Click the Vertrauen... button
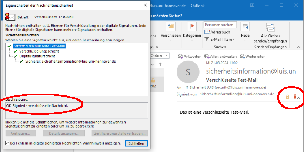304x152 pixels. tap(21, 133)
